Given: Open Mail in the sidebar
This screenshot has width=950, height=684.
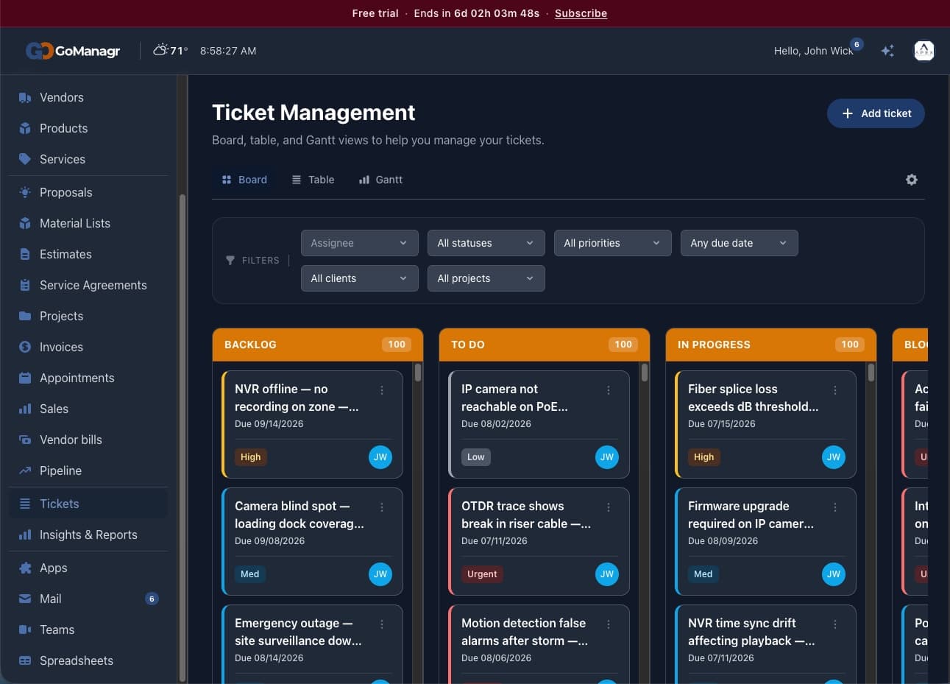Looking at the screenshot, I should click(x=88, y=599).
